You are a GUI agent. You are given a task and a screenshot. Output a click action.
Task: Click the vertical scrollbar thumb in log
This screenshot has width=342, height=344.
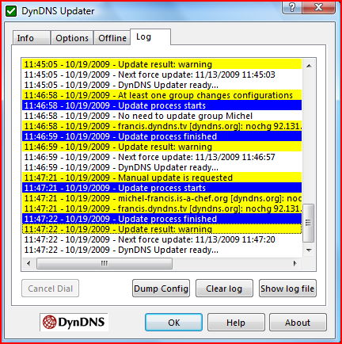click(309, 223)
